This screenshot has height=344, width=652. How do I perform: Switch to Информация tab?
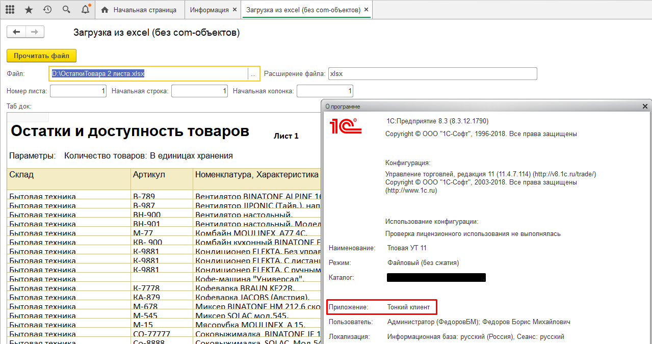point(209,10)
